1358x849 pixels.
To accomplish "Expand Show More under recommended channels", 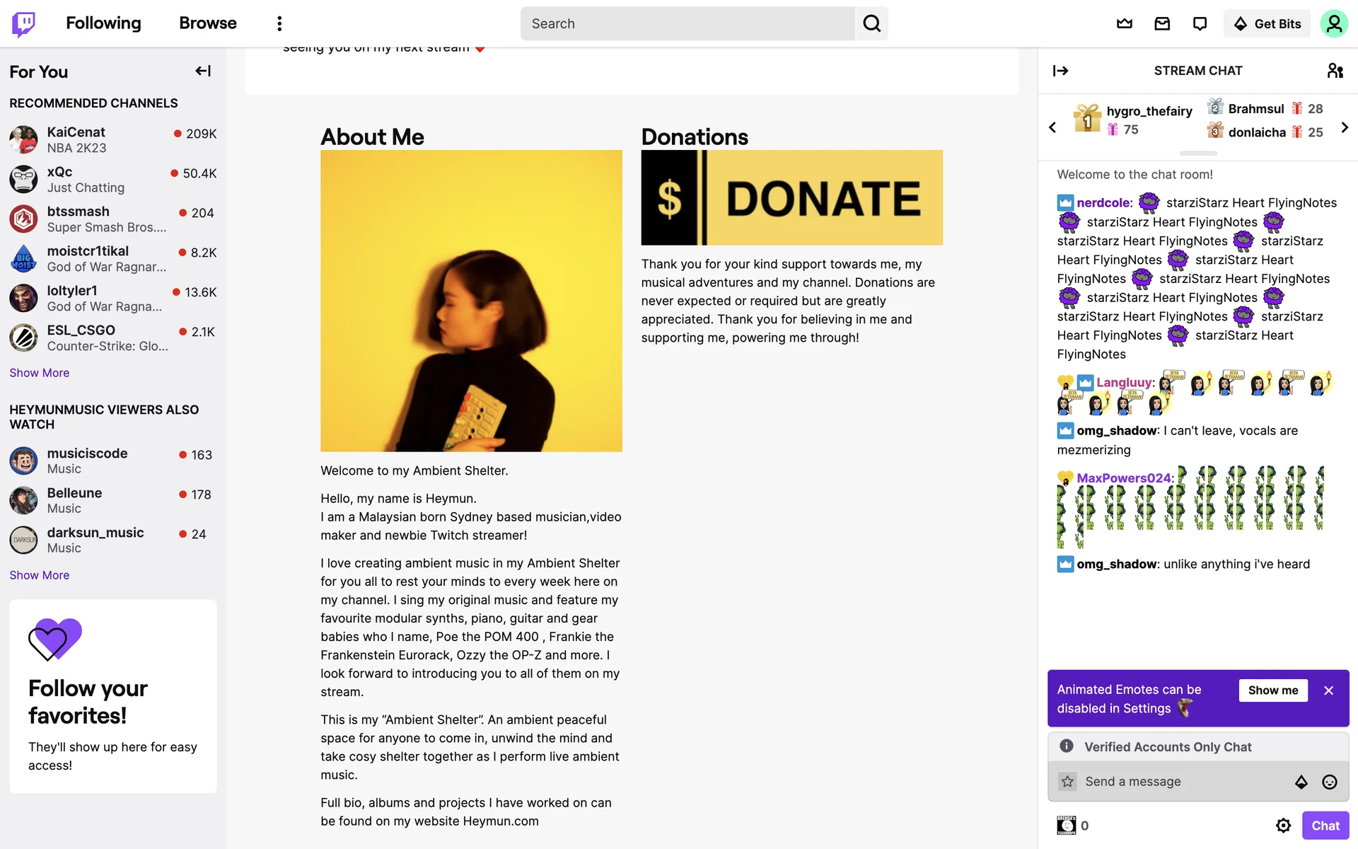I will (x=40, y=373).
